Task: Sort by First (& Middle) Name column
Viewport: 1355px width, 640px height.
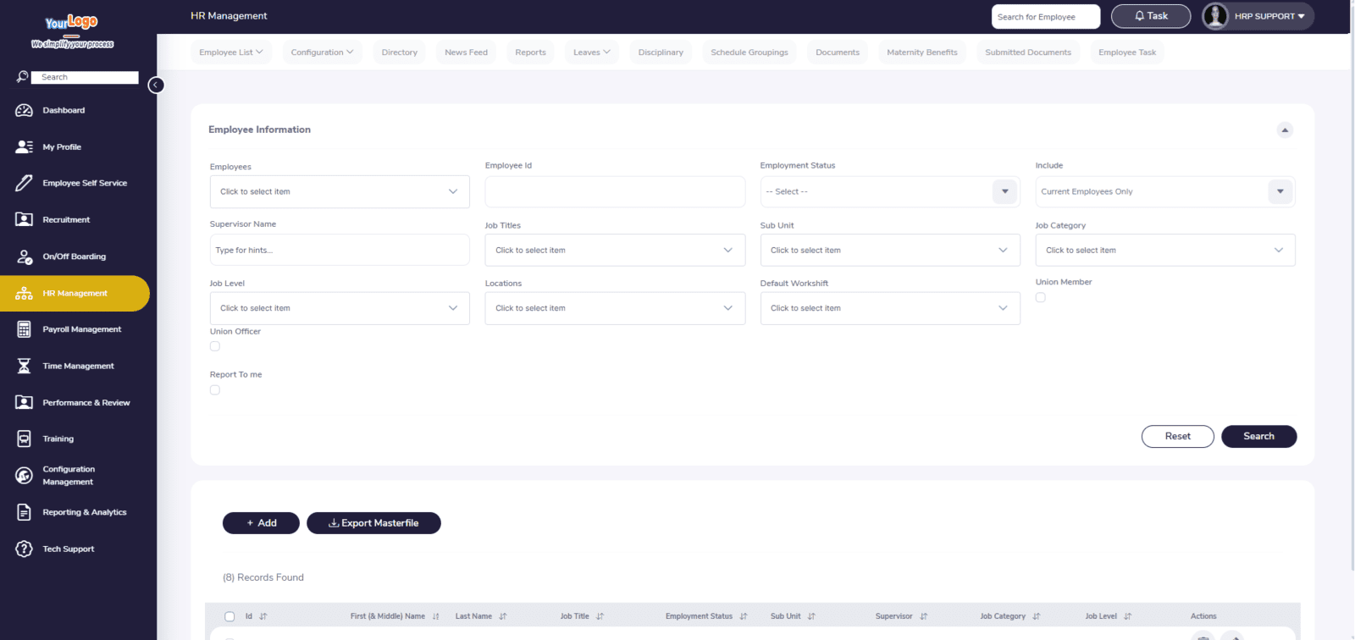Action: coord(436,616)
